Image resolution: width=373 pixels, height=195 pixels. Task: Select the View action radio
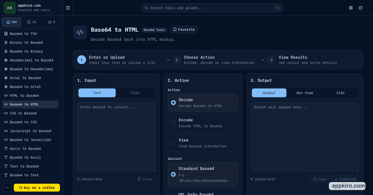click(173, 143)
